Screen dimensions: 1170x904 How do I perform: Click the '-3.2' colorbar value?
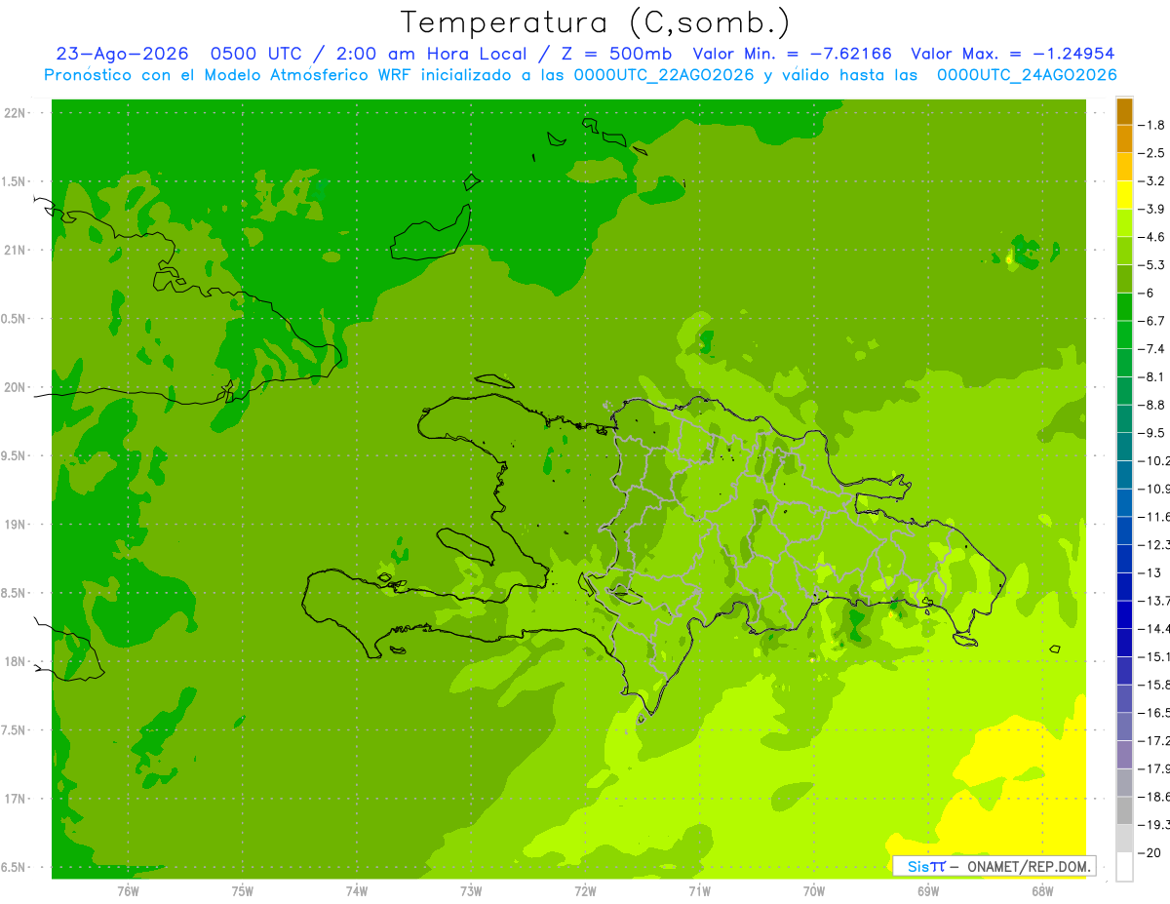1152,181
